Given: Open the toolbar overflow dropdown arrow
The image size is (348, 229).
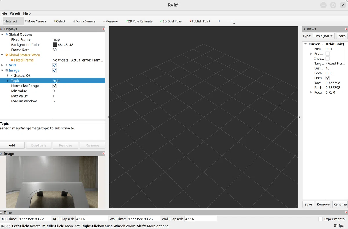Looking at the screenshot, I should click(x=234, y=24).
